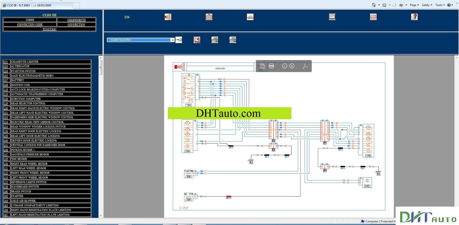
Task: Select PINKING SENSOR 1 entry
Action: click(51, 150)
